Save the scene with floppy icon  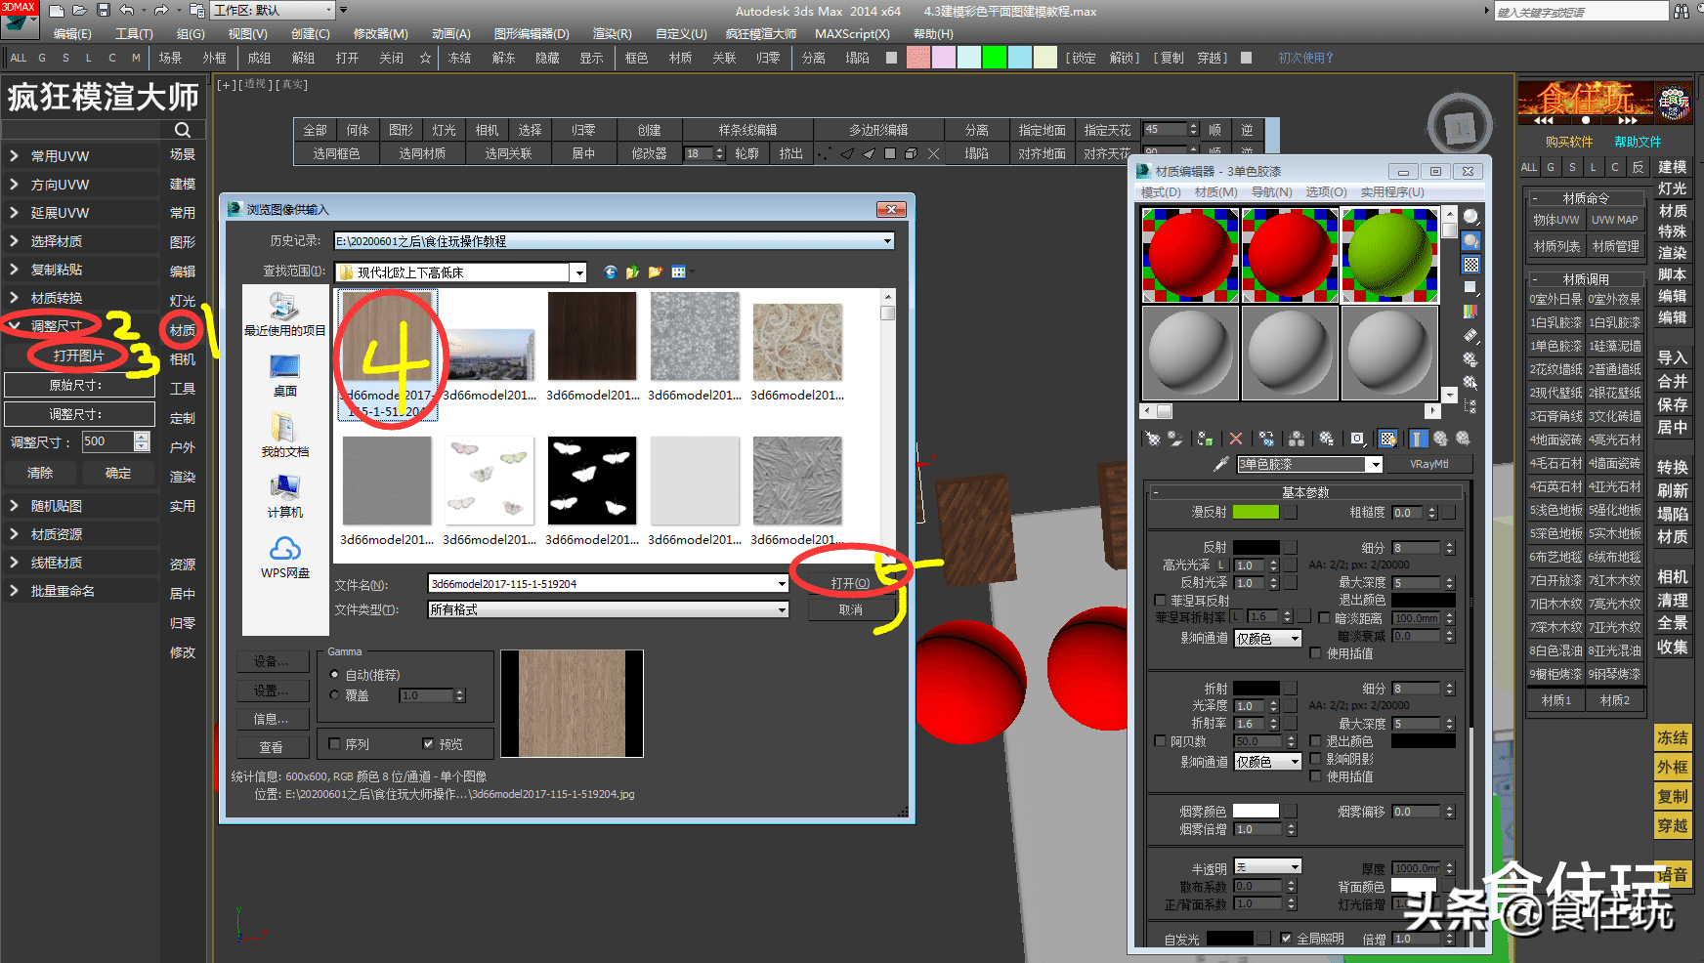pos(104,11)
